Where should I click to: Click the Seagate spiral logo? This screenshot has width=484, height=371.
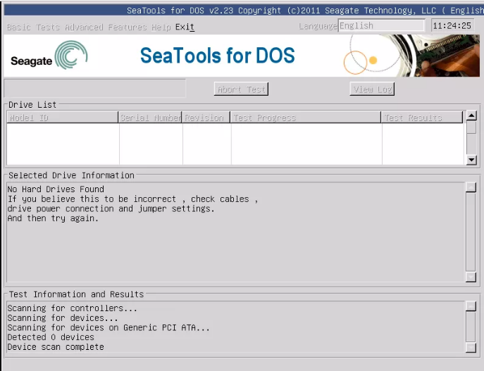(x=70, y=56)
